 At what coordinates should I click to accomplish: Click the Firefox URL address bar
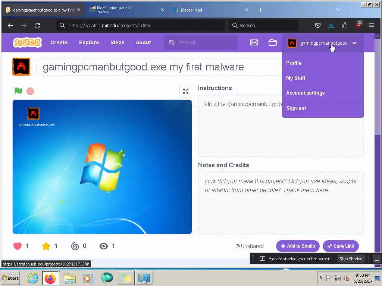tap(141, 25)
